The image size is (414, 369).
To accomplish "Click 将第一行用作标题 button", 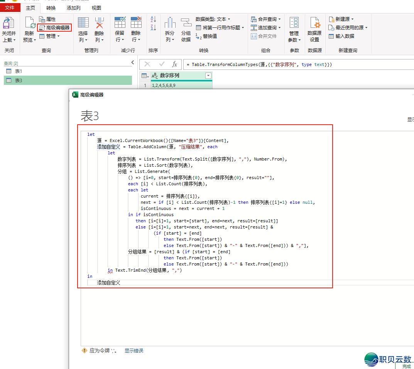I will 220,27.
